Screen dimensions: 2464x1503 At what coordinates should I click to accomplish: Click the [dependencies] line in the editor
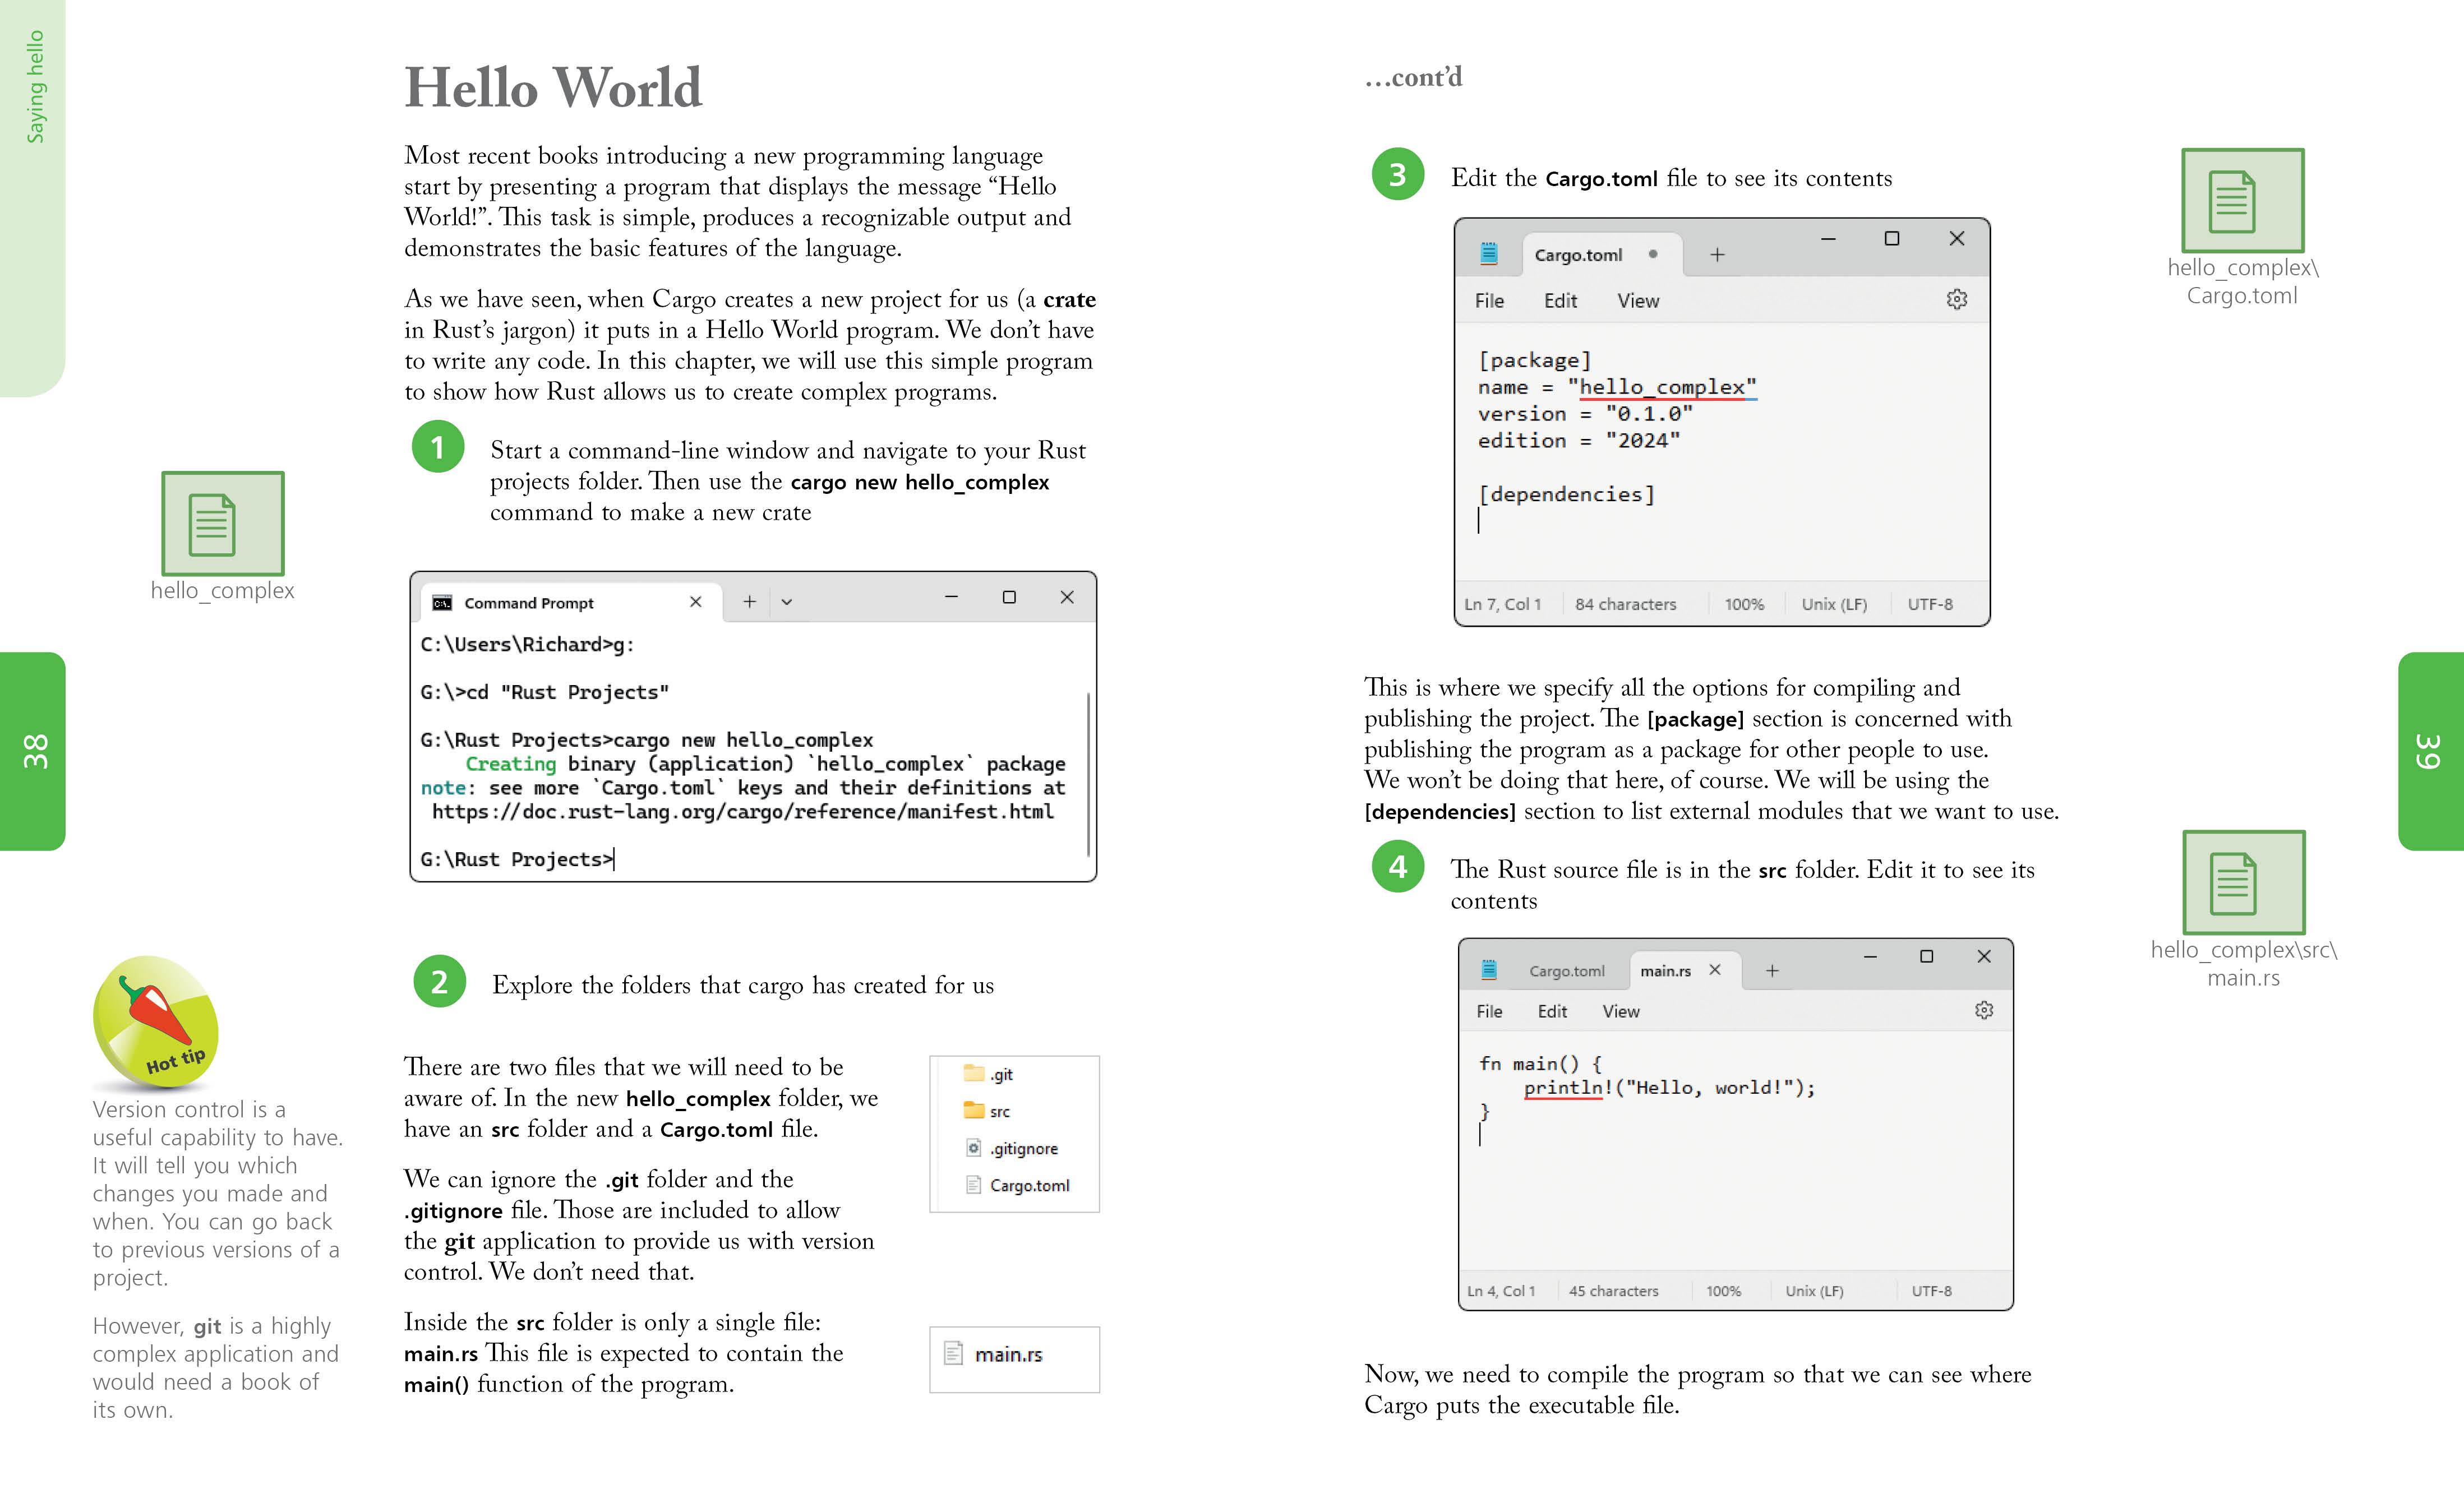point(1566,494)
